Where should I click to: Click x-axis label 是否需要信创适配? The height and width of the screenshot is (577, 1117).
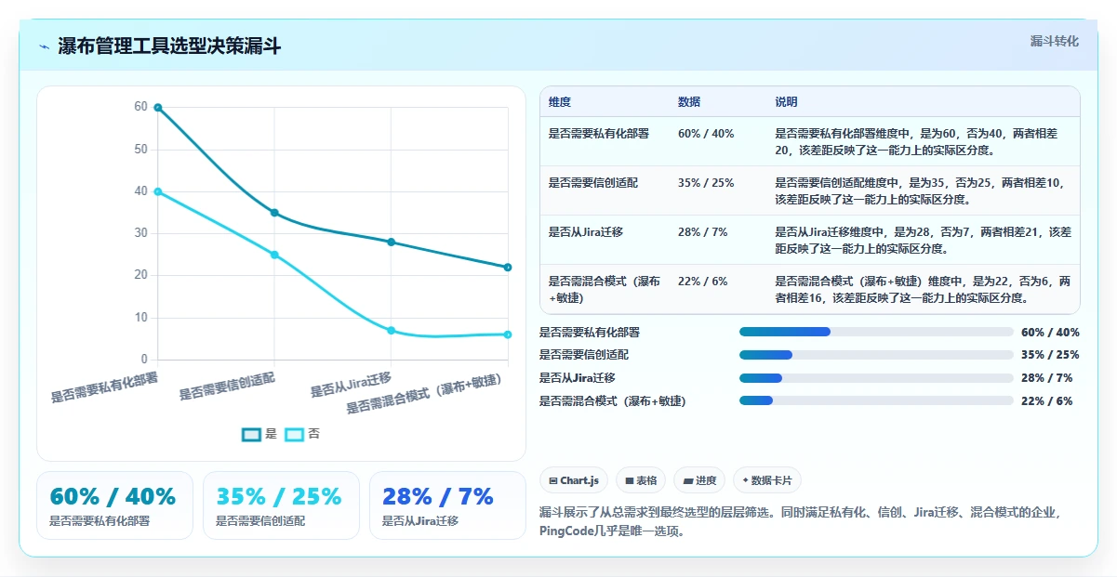228,387
